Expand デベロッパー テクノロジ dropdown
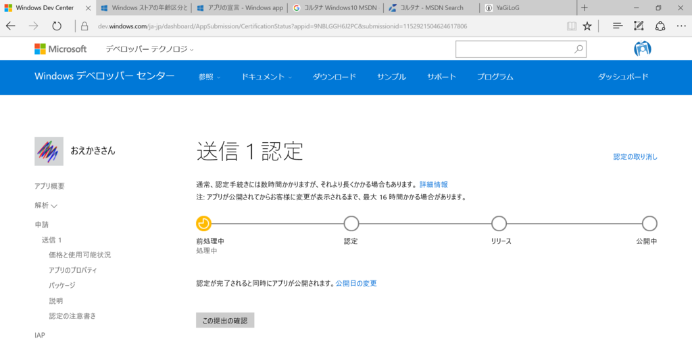The height and width of the screenshot is (339, 692). 149,49
